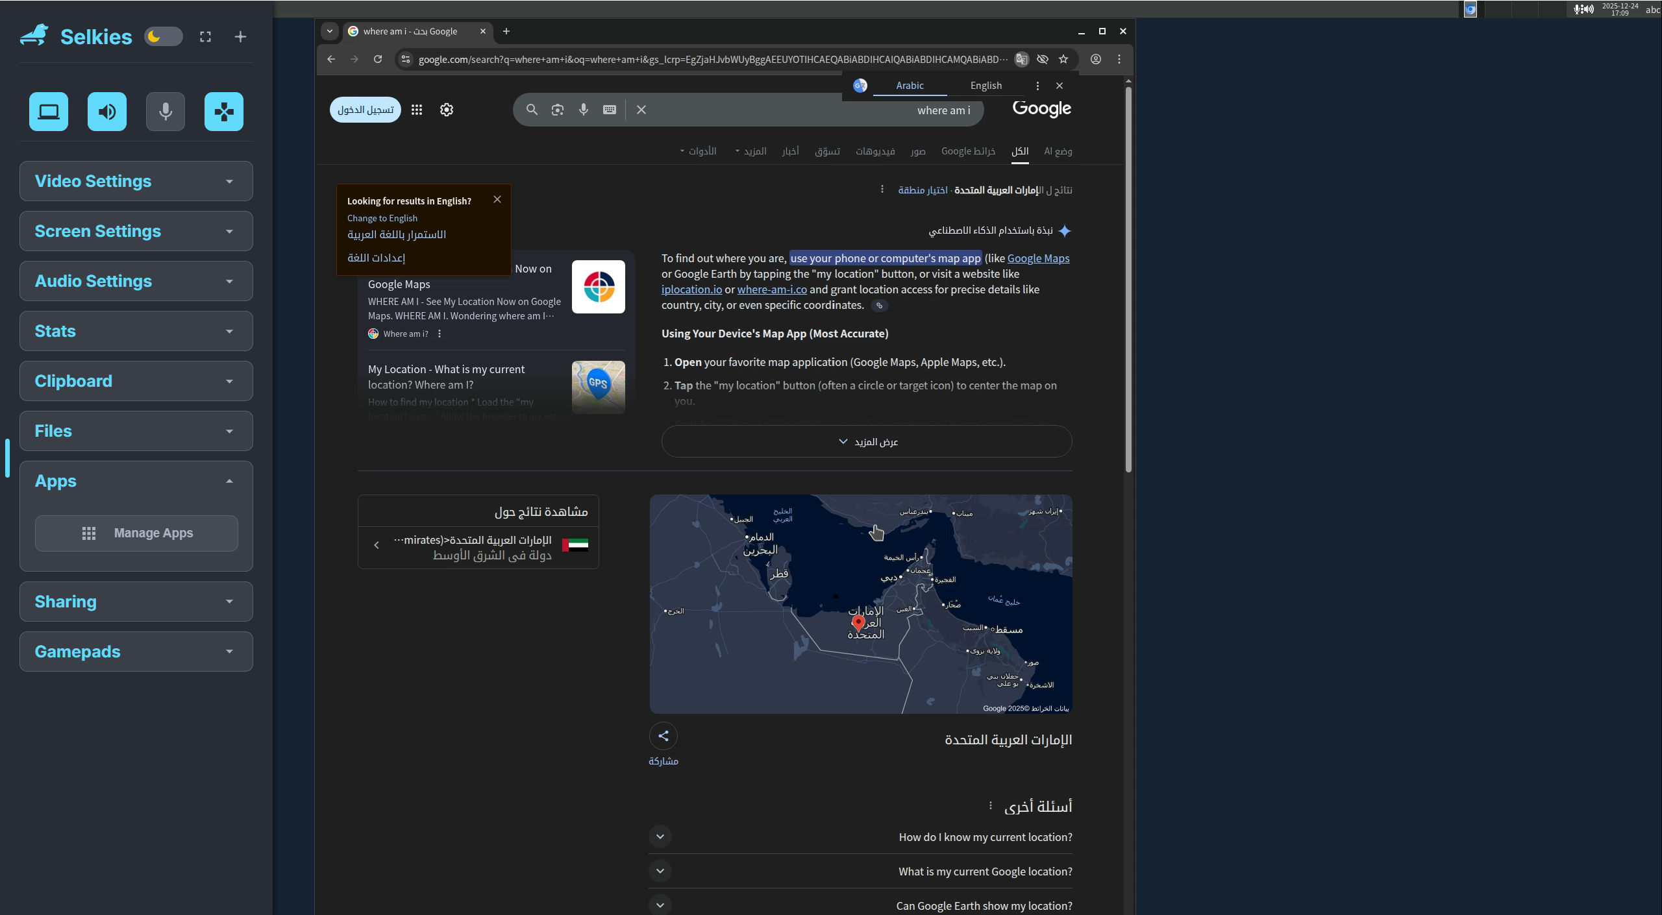Expand the Files section
Screen dimensions: 1662x915
pos(136,431)
